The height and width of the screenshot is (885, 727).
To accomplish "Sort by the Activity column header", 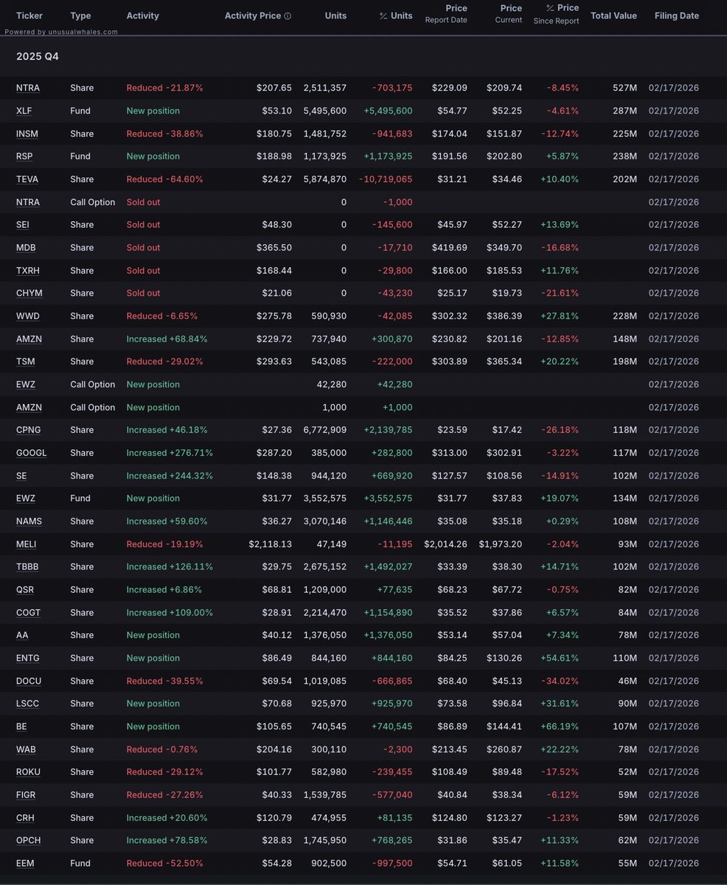I will pyautogui.click(x=142, y=15).
